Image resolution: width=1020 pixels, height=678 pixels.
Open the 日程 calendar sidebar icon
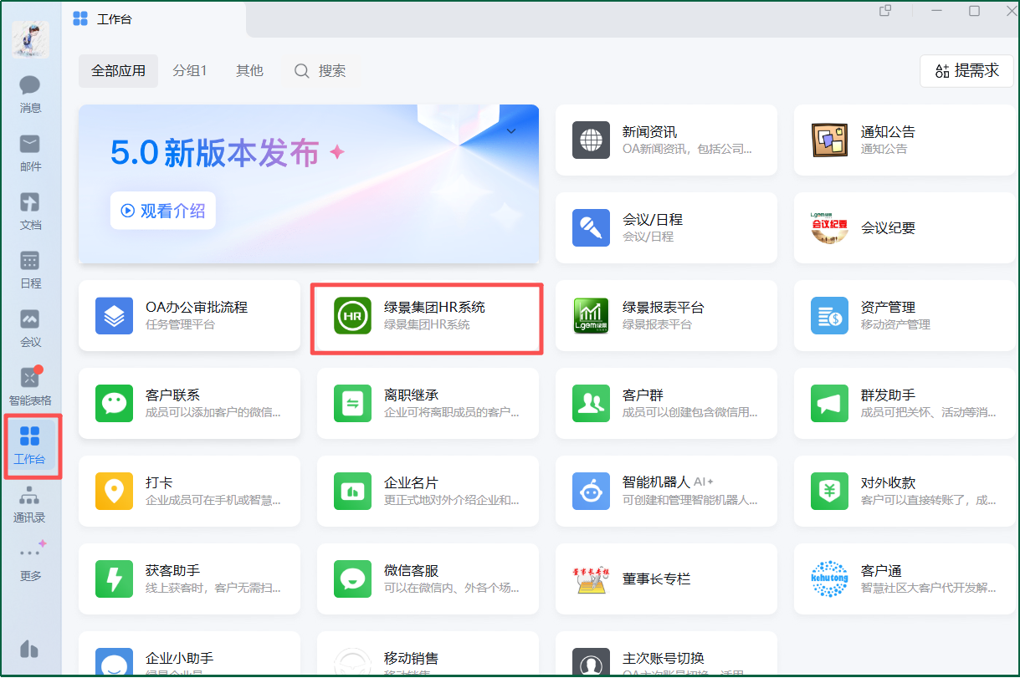click(x=30, y=269)
